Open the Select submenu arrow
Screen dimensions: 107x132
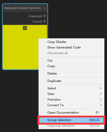pyautogui.click(x=101, y=88)
